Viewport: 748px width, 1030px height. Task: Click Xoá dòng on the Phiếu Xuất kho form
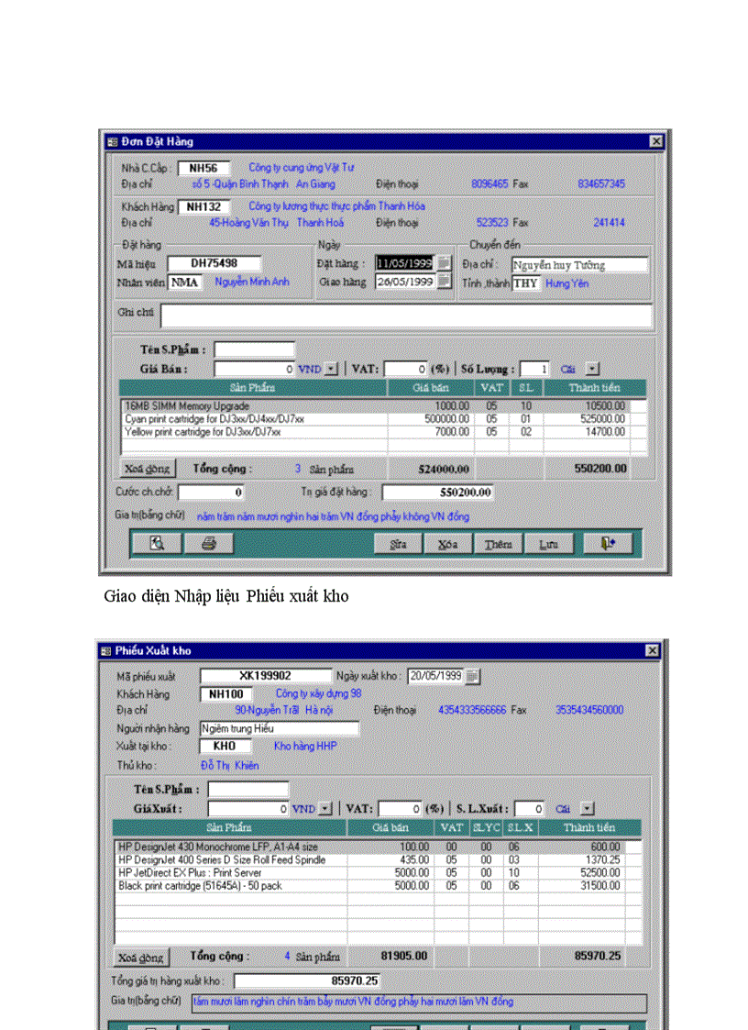(x=140, y=956)
